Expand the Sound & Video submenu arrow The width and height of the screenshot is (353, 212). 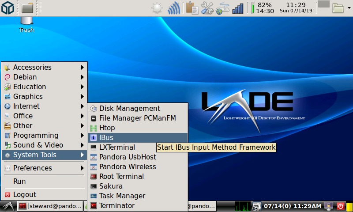pyautogui.click(x=82, y=145)
